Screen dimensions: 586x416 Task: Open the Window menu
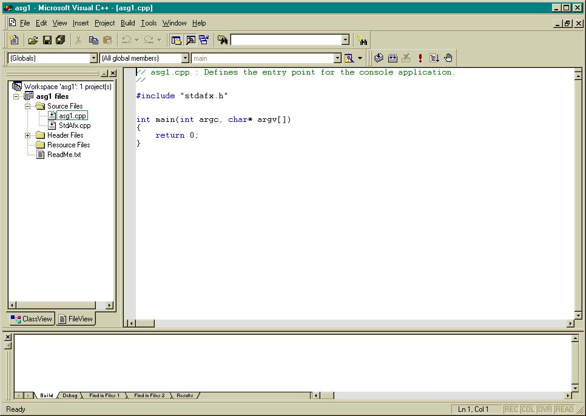pyautogui.click(x=174, y=23)
